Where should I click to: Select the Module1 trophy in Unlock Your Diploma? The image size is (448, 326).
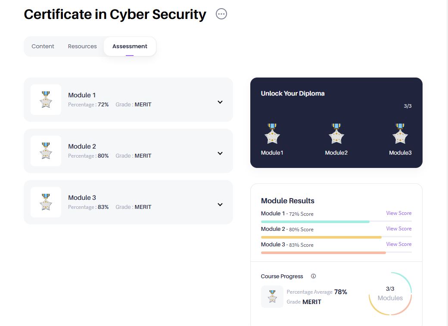pos(272,134)
